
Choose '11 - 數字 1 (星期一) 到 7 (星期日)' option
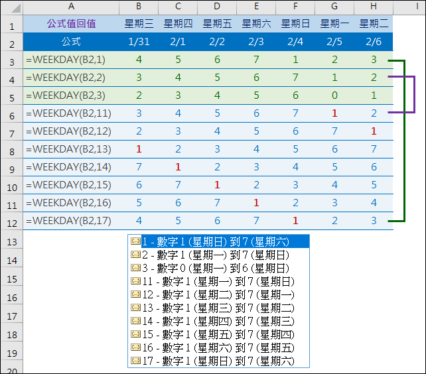tap(219, 281)
